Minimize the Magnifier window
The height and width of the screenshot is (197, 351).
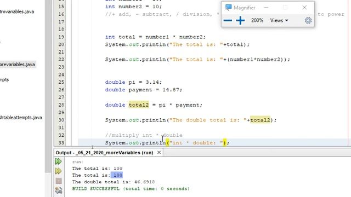(266, 8)
